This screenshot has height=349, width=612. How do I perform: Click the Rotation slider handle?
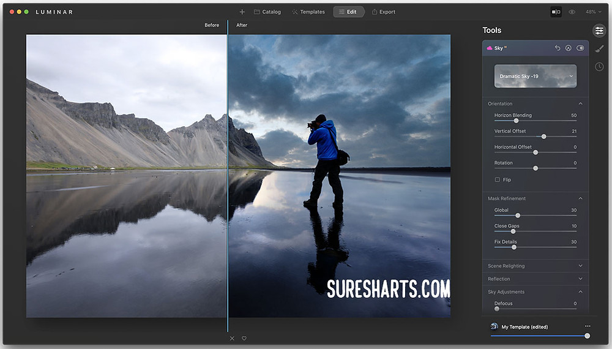tap(535, 168)
